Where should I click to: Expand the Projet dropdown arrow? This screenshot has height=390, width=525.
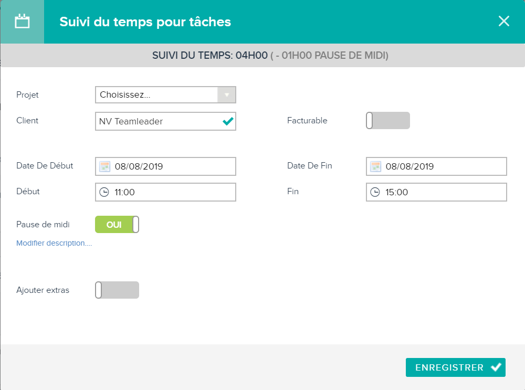pyautogui.click(x=227, y=94)
